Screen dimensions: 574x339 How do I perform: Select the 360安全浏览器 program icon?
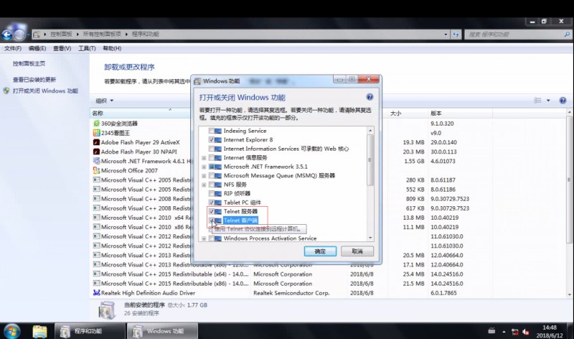click(x=96, y=124)
